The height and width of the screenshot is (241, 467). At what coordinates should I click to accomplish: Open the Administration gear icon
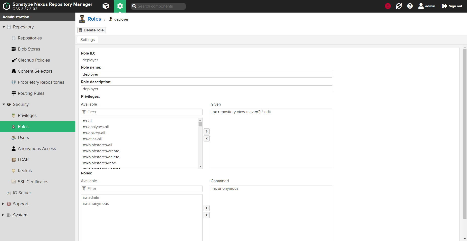(120, 6)
